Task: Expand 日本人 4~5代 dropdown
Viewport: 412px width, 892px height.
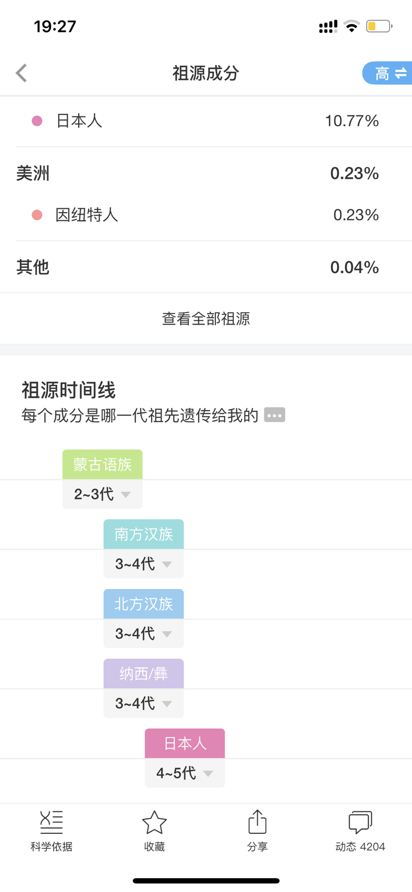Action: click(185, 773)
